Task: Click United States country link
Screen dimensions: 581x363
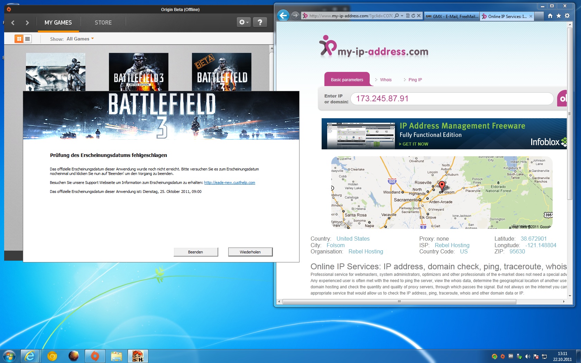Action: pyautogui.click(x=353, y=239)
